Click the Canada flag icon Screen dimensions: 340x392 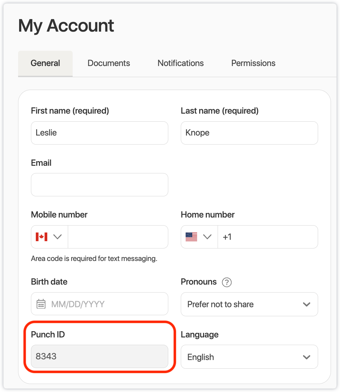point(41,237)
